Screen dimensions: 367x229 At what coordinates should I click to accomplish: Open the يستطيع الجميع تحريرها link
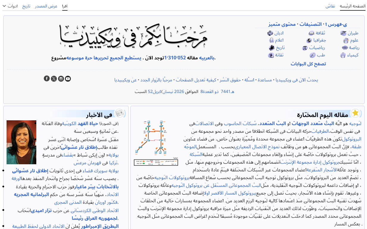(x=118, y=58)
